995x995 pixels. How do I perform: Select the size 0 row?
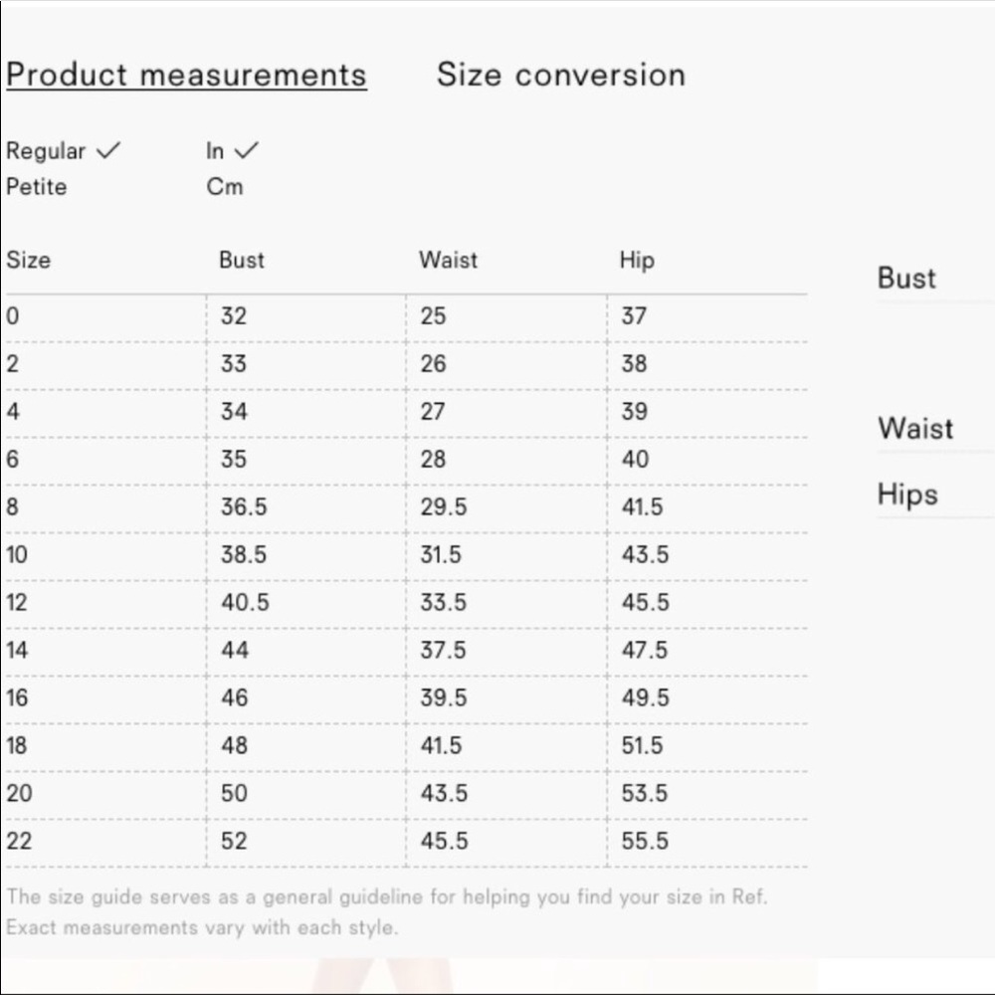[x=406, y=316]
